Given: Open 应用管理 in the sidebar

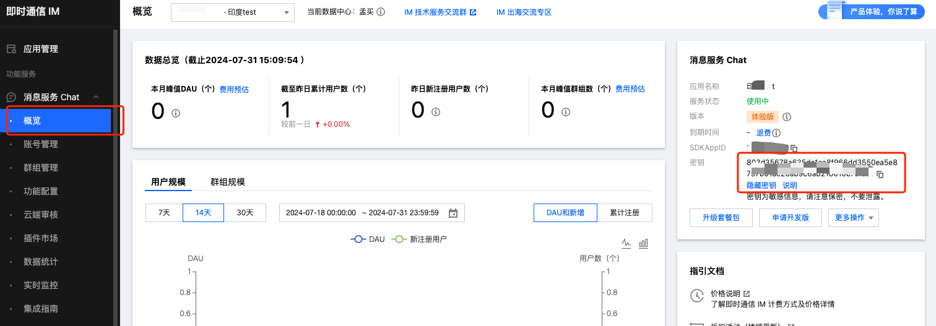Looking at the screenshot, I should [x=41, y=49].
